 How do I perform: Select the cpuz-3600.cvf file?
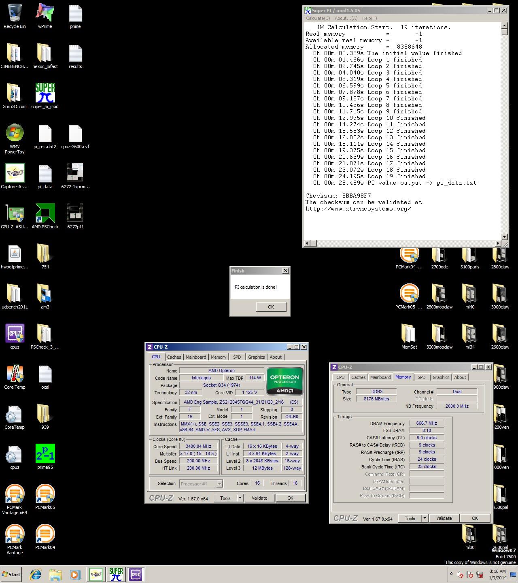click(x=75, y=136)
